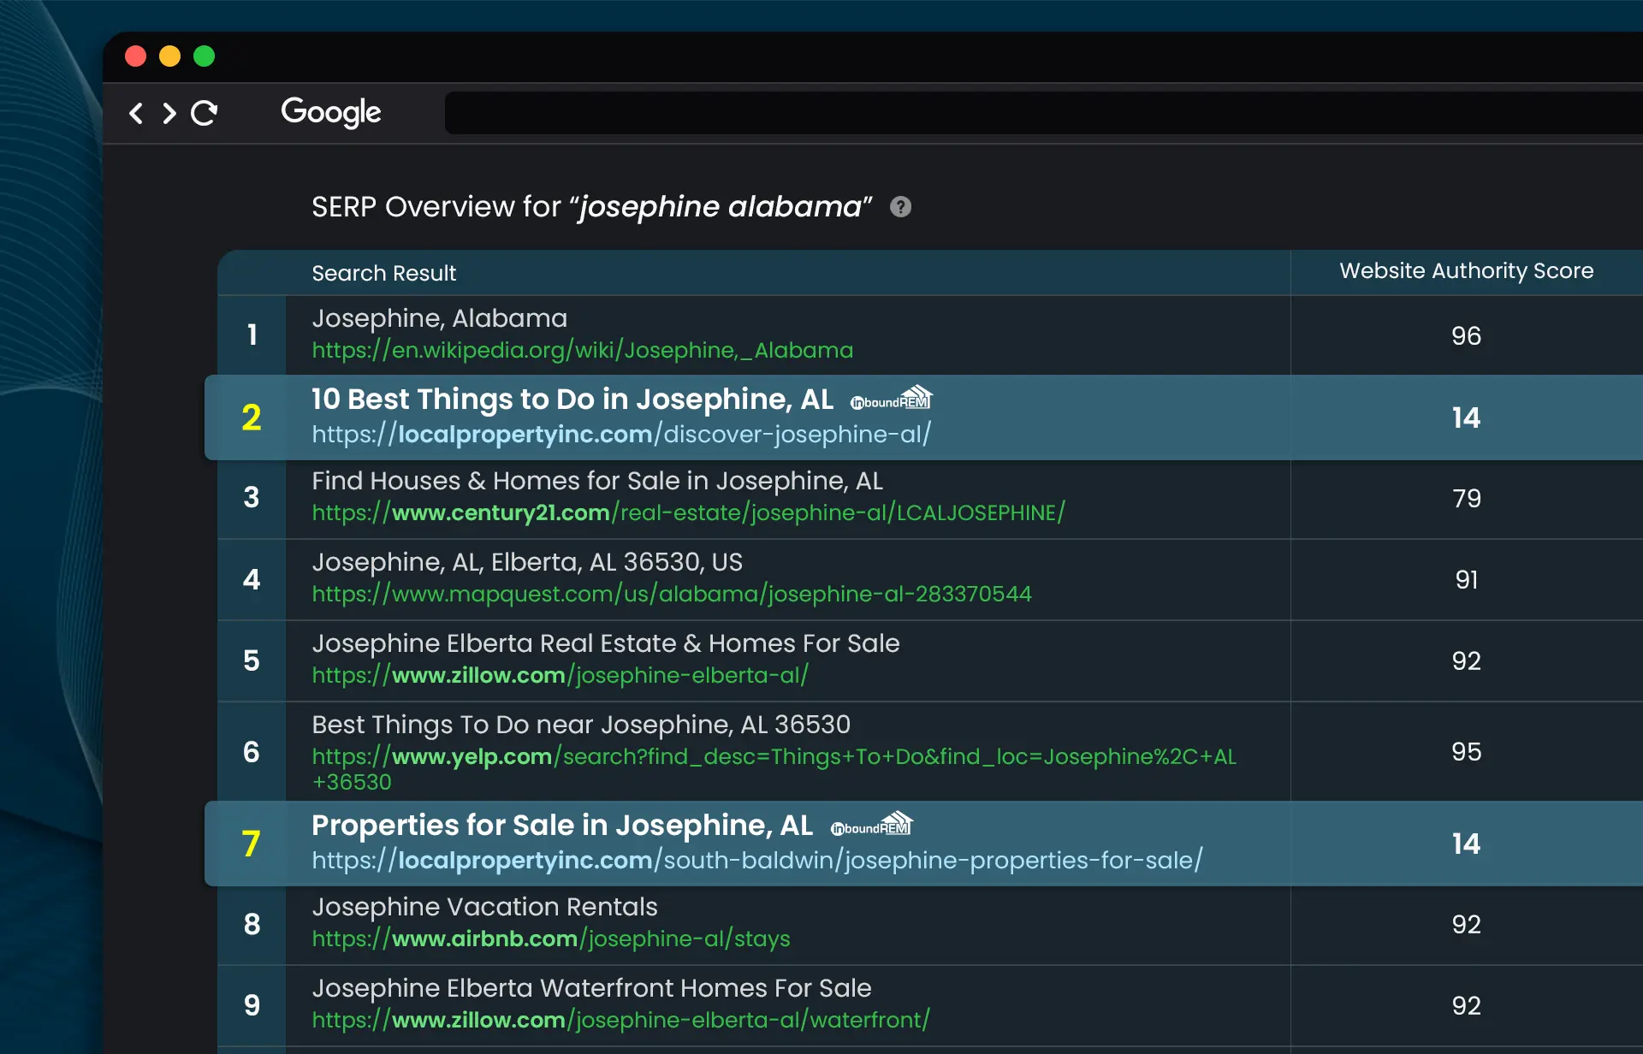The width and height of the screenshot is (1643, 1054).
Task: Click authority score 95 for yelp
Action: (1466, 752)
